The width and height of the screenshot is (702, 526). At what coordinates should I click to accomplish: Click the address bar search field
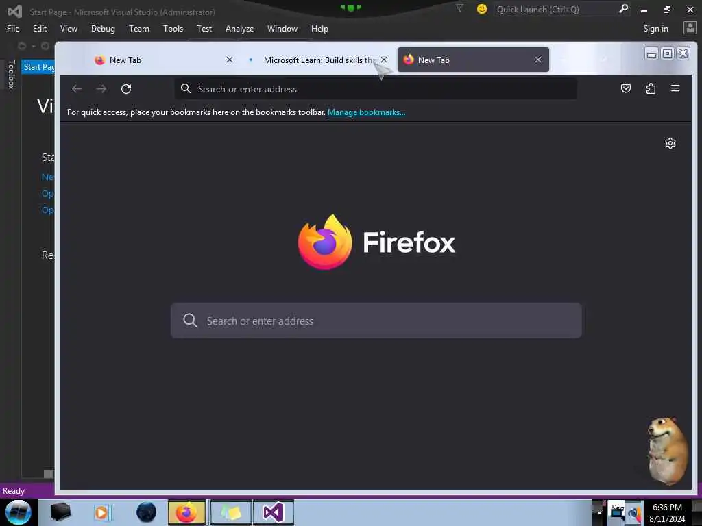click(376, 89)
